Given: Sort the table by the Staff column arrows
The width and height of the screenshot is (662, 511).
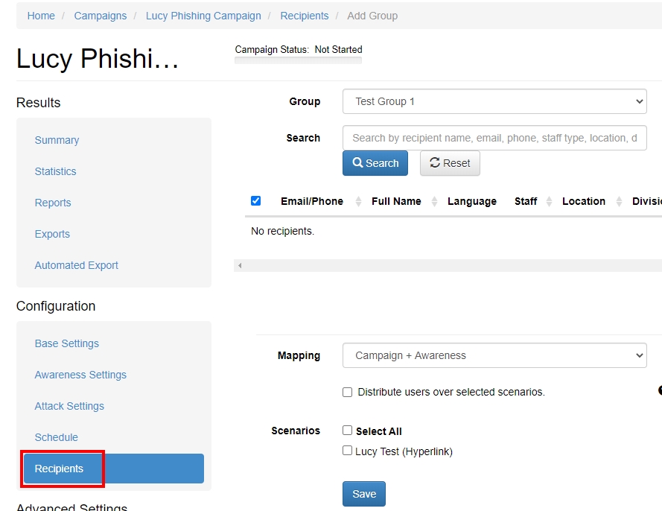Looking at the screenshot, I should 549,202.
